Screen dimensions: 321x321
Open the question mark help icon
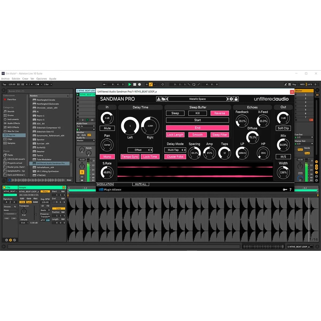pyautogui.click(x=290, y=190)
